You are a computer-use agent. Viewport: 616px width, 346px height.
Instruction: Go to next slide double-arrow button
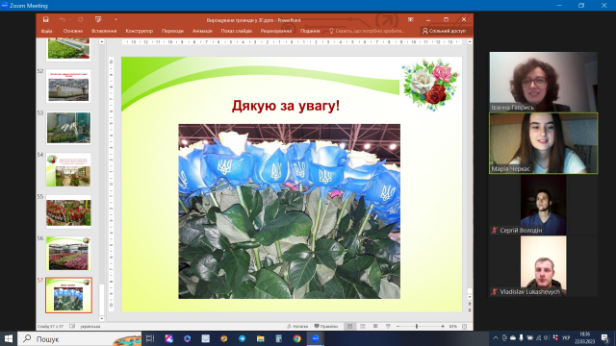[x=470, y=309]
